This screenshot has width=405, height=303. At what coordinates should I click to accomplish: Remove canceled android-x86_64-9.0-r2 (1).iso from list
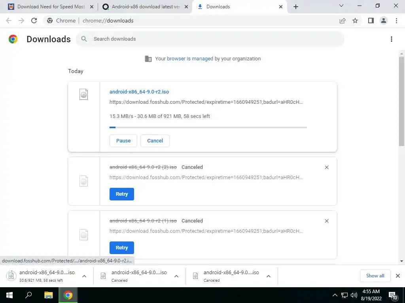[327, 221]
